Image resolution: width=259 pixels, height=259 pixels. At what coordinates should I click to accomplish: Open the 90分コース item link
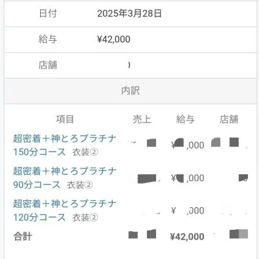65,178
